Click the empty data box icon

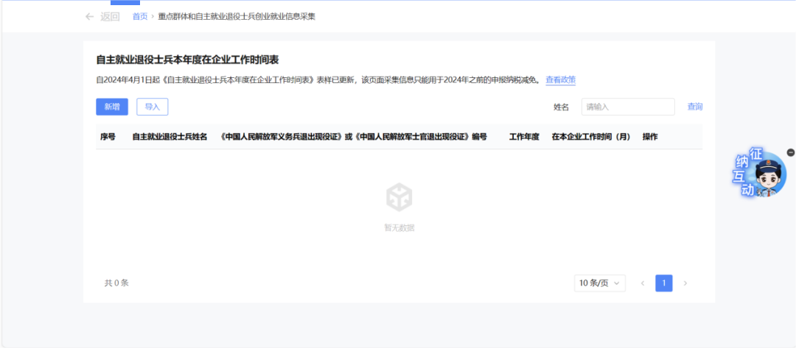pos(399,197)
